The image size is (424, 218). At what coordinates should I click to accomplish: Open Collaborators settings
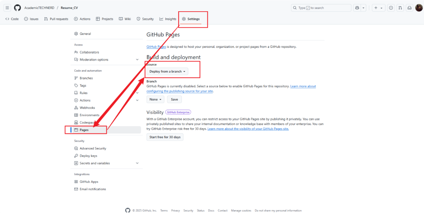pos(89,52)
